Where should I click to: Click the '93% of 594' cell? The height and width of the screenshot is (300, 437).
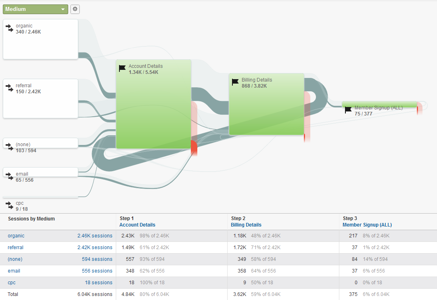pyautogui.click(x=152, y=259)
